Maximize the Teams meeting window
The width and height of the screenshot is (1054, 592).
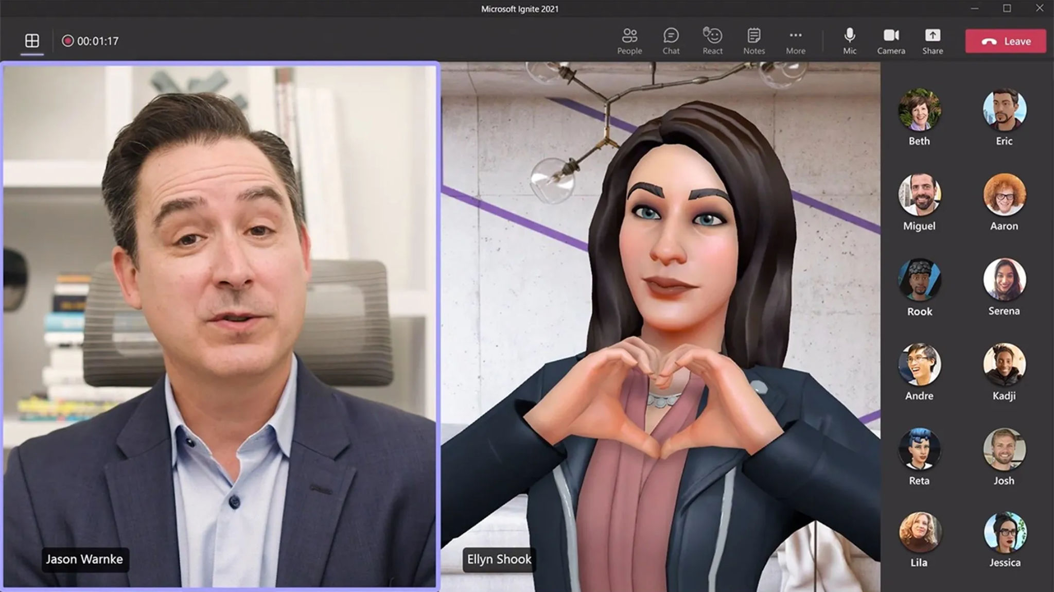pyautogui.click(x=1007, y=8)
